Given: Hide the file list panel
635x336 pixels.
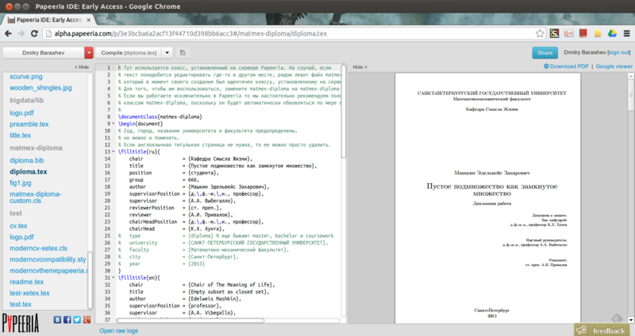Looking at the screenshot, I should tap(82, 67).
